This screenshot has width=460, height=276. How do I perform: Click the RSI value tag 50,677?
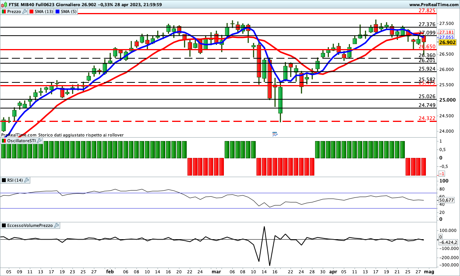pyautogui.click(x=447, y=200)
